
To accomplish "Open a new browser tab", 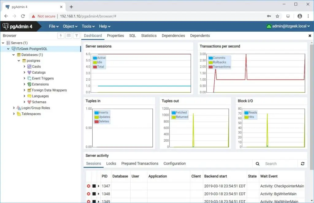I will coord(71,7).
